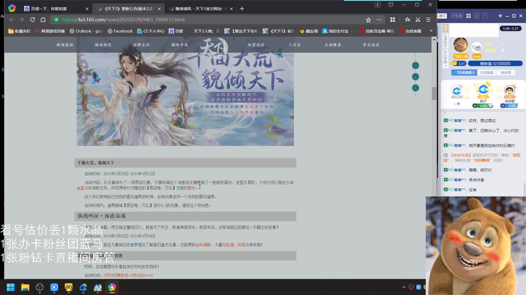Switch to the 全民星战 tab
Viewport: 526px width, 295px height.
click(x=487, y=72)
